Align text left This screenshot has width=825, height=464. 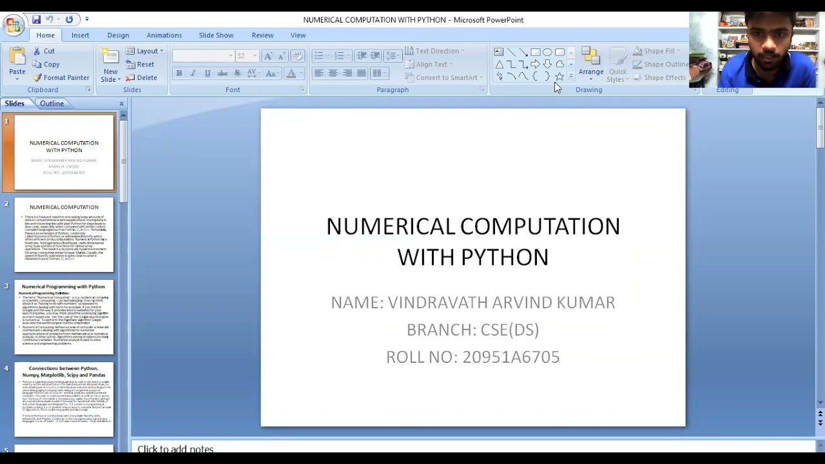pyautogui.click(x=319, y=73)
